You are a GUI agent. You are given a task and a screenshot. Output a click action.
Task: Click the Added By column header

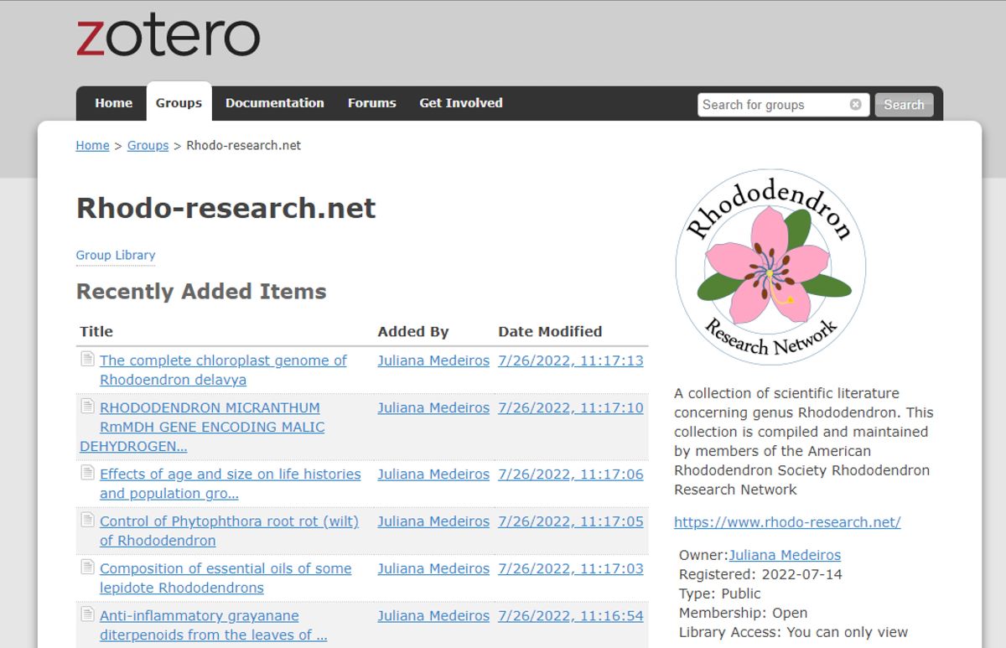pos(413,331)
